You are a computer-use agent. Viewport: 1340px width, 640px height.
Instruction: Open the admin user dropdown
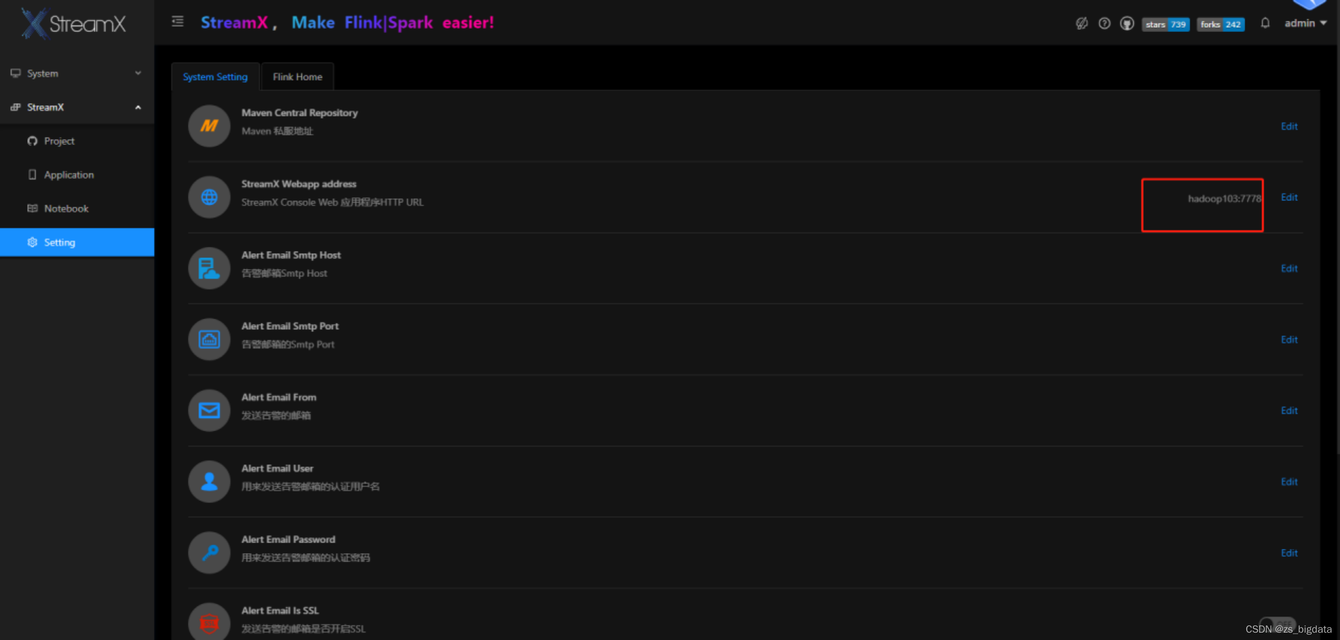[x=1305, y=23]
